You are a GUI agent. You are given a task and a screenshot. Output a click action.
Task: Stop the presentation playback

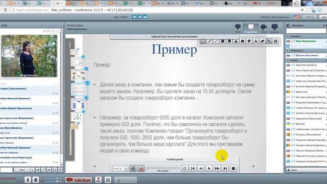(x=233, y=168)
